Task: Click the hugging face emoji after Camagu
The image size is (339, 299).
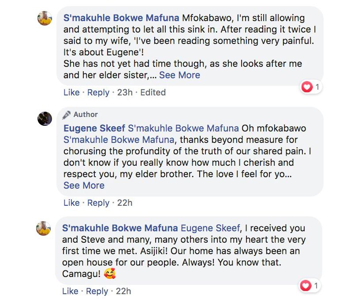Action: [x=110, y=274]
